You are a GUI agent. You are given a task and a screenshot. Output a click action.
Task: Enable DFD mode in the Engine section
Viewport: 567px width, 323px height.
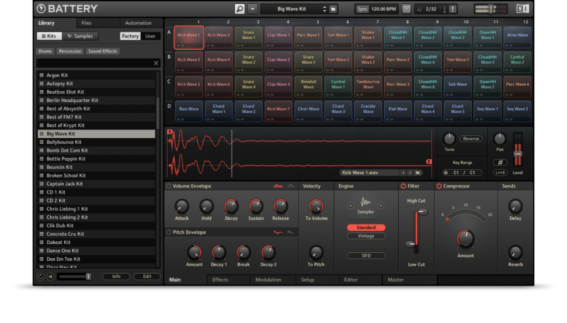pos(366,255)
